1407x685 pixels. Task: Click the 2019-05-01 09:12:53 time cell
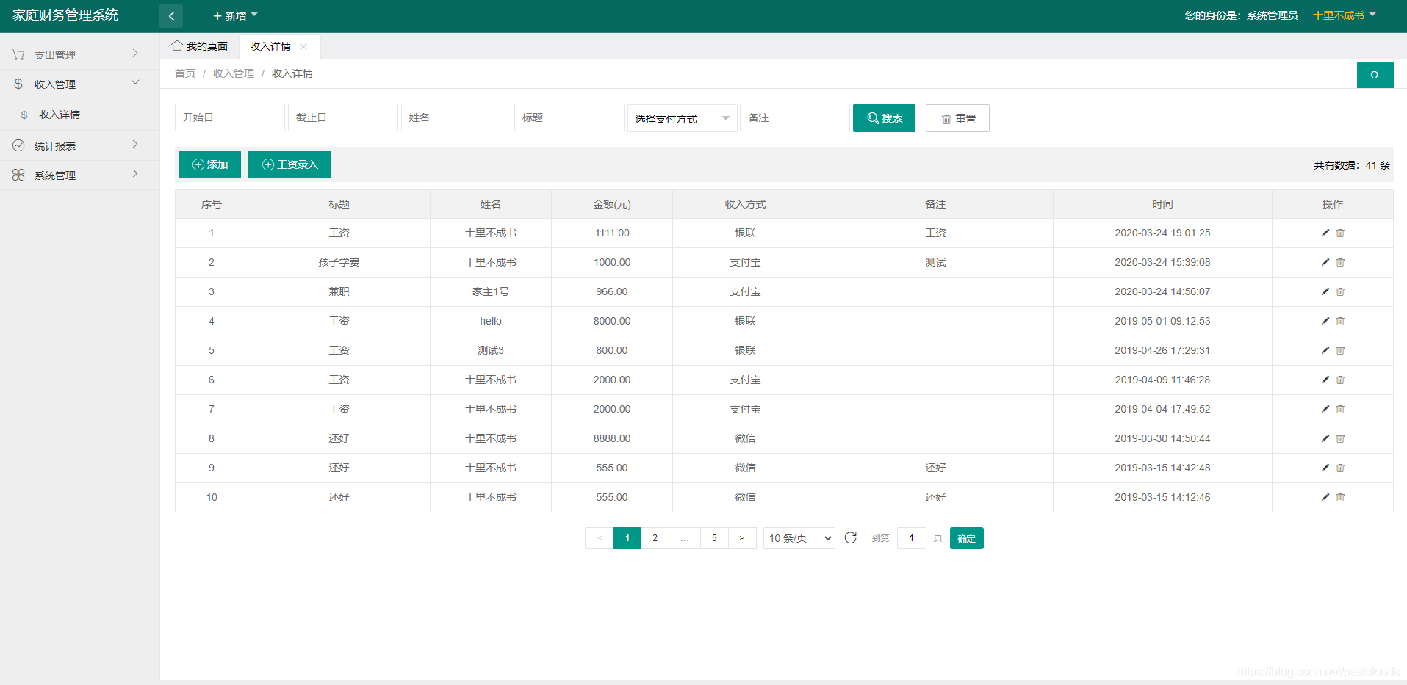1162,321
